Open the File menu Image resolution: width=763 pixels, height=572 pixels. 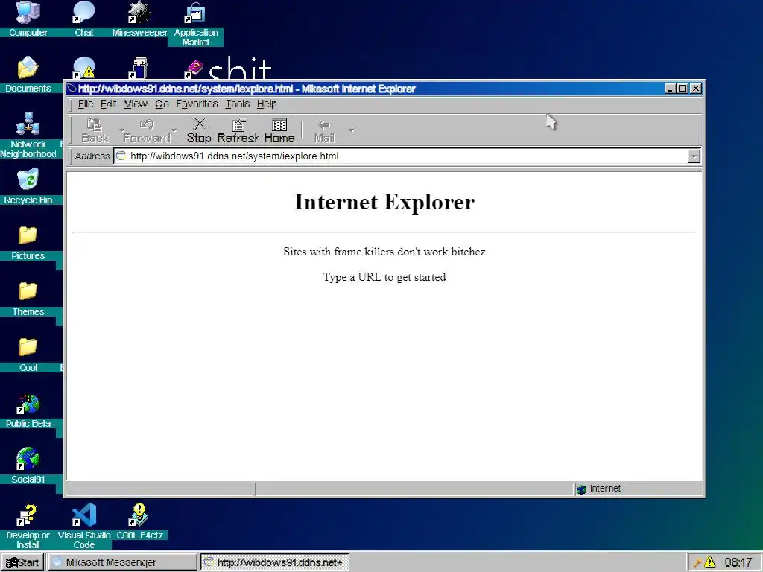coord(86,104)
